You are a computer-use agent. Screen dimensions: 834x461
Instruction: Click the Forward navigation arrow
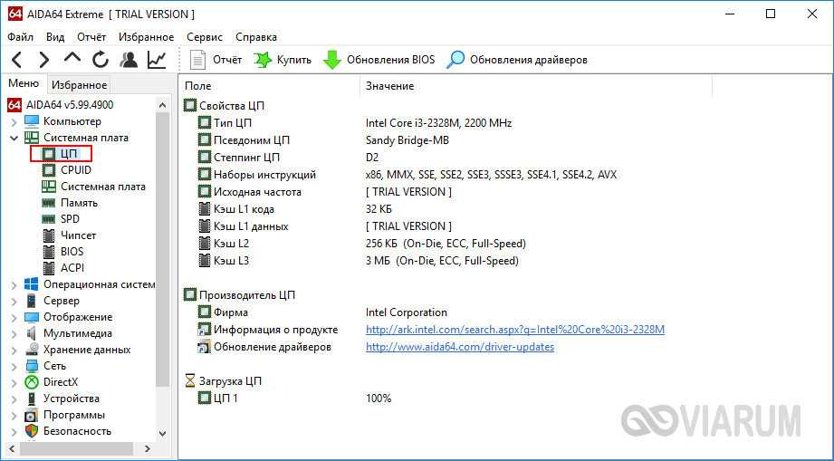(x=43, y=60)
